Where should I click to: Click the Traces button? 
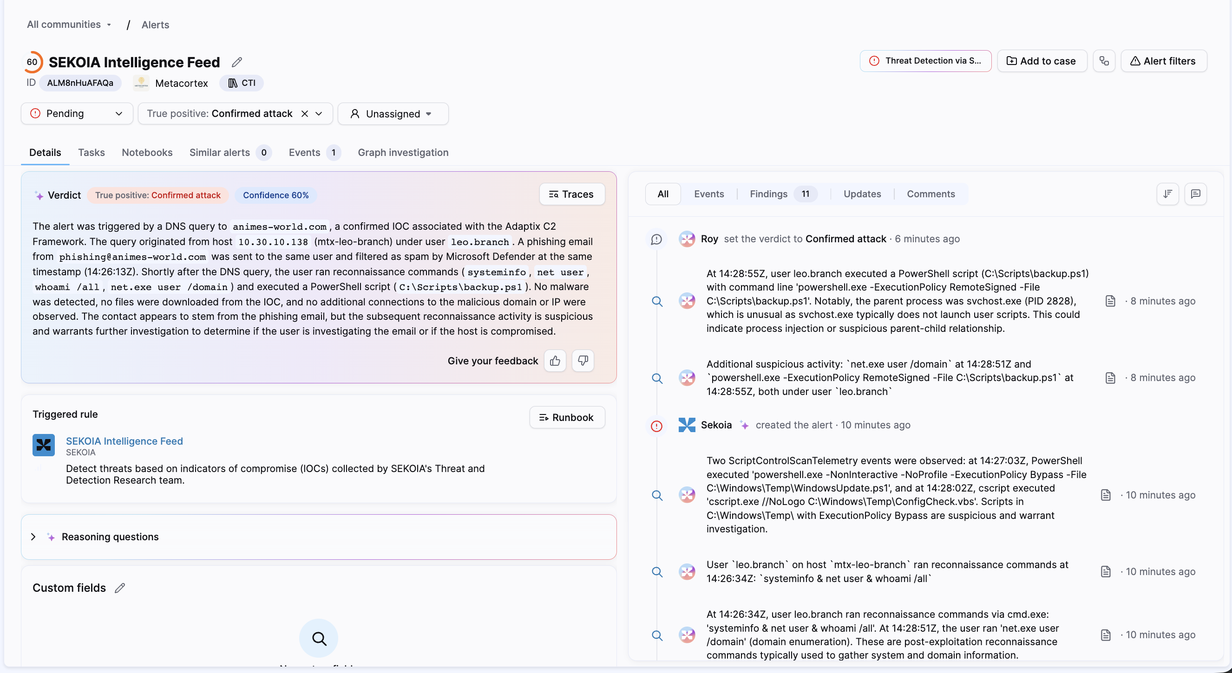(x=571, y=194)
